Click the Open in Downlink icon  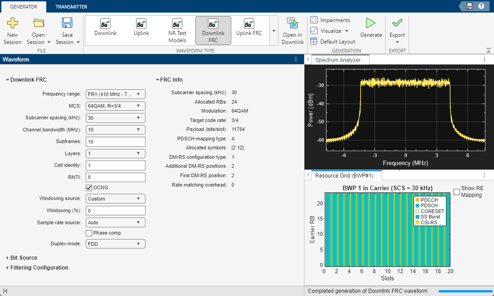pos(293,23)
